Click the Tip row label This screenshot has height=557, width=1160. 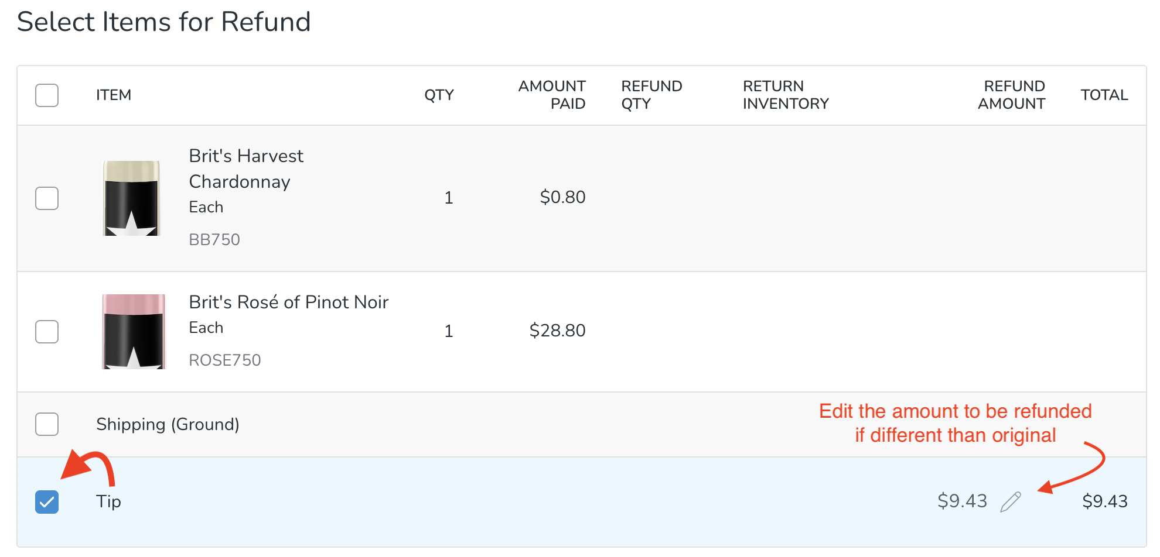click(x=108, y=501)
